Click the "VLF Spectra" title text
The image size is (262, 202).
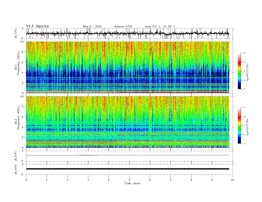point(37,26)
